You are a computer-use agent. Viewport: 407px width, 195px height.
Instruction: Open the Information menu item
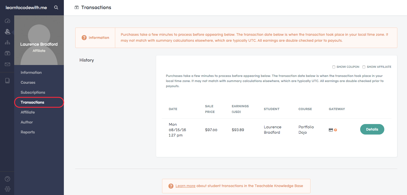(x=31, y=72)
